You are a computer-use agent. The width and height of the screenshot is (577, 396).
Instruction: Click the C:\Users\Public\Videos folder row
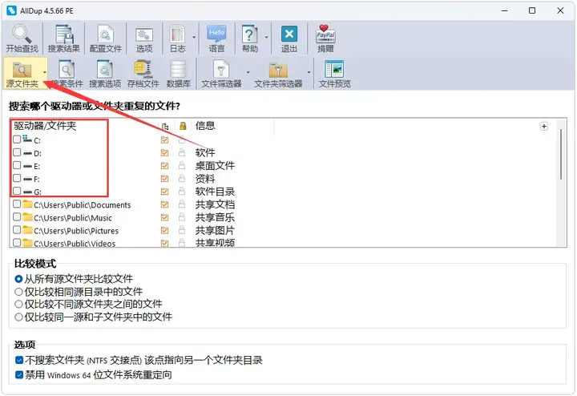(x=75, y=243)
